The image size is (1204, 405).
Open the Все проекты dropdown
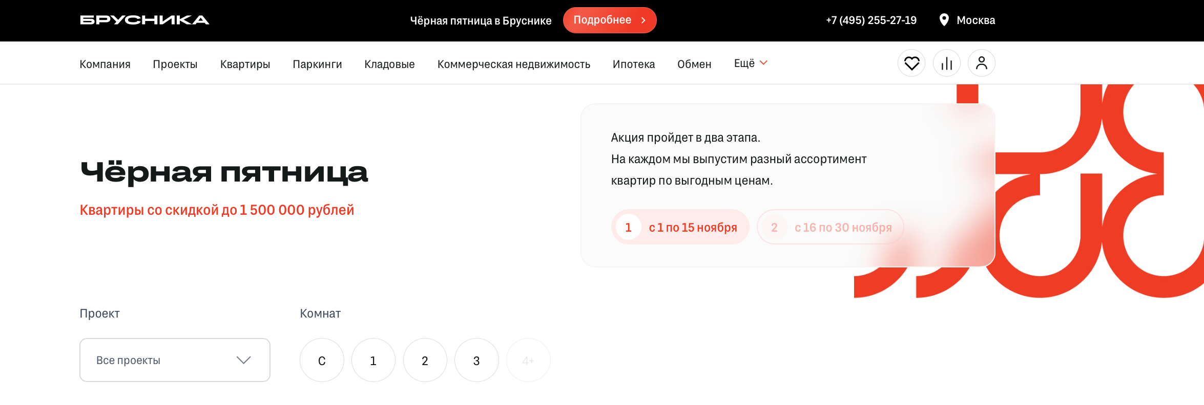[175, 360]
